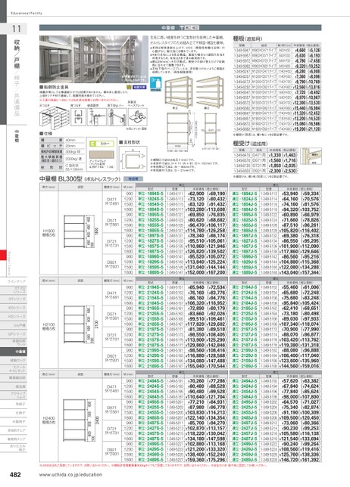Click the 棚受け price ¥1,330 cell
The height and width of the screenshot is (487, 350).
click(275, 155)
